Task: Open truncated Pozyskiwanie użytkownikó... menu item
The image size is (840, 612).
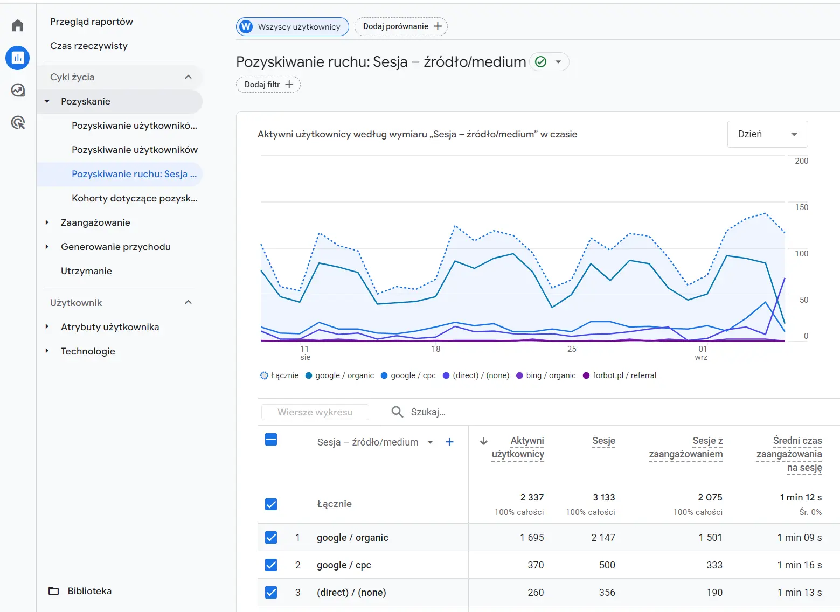Action: point(134,126)
